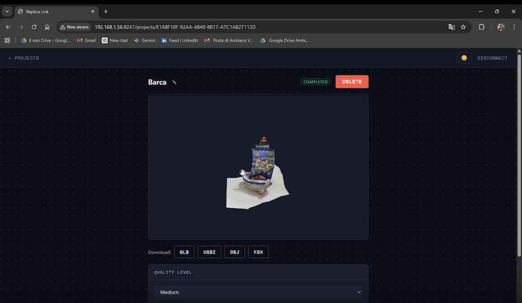Screen dimensions: 522x303
Task: Bookmark this page with the star
Action: (x=463, y=27)
